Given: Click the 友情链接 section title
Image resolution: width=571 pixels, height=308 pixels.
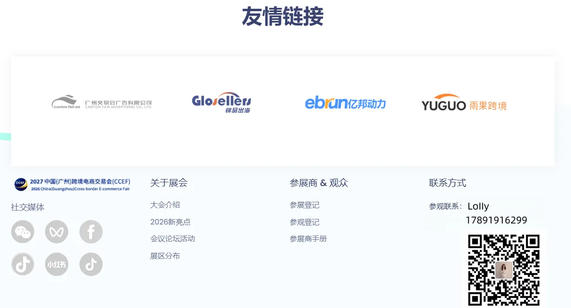Looking at the screenshot, I should (282, 17).
